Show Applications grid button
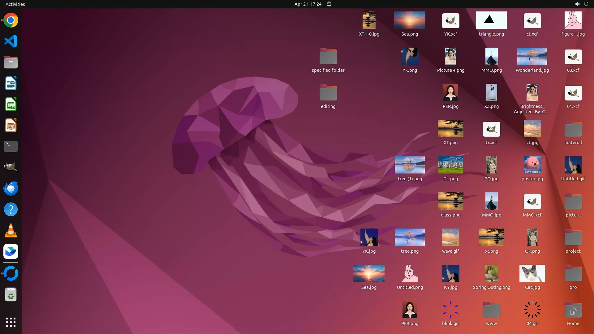 tap(11, 322)
